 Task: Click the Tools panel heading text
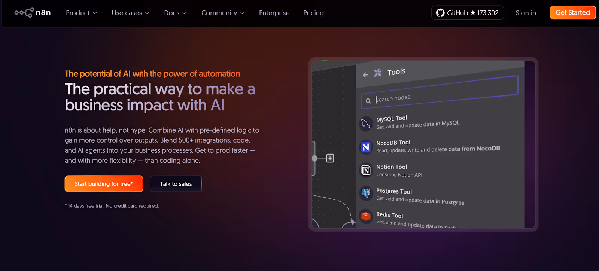click(x=396, y=71)
